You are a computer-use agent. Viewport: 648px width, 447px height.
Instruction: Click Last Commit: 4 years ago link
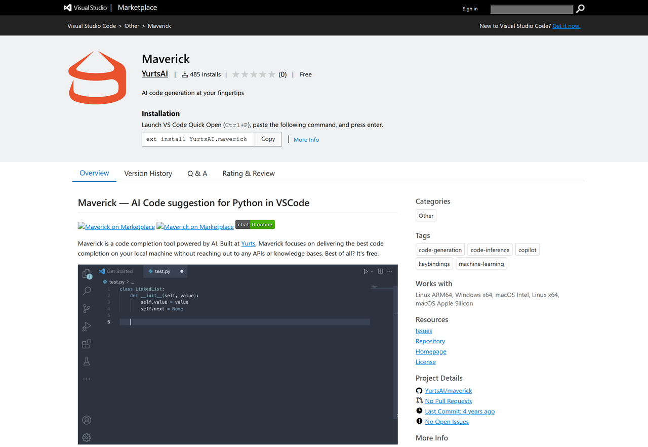pyautogui.click(x=460, y=412)
